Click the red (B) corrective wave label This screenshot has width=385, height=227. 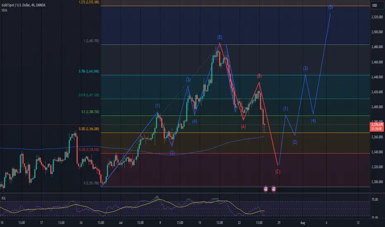click(x=259, y=76)
